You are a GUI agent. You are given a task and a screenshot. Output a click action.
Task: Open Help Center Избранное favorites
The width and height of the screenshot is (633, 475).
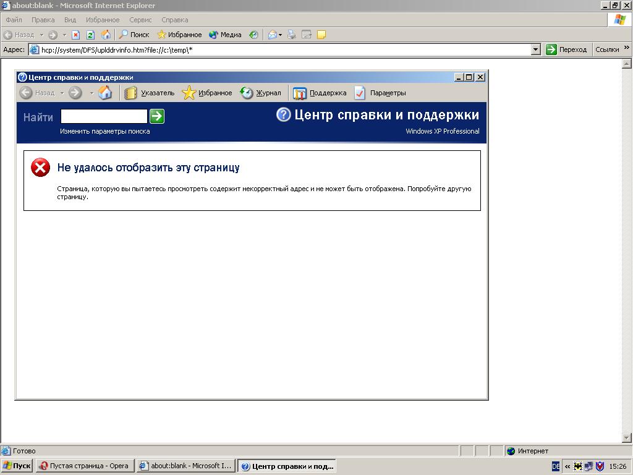(207, 93)
